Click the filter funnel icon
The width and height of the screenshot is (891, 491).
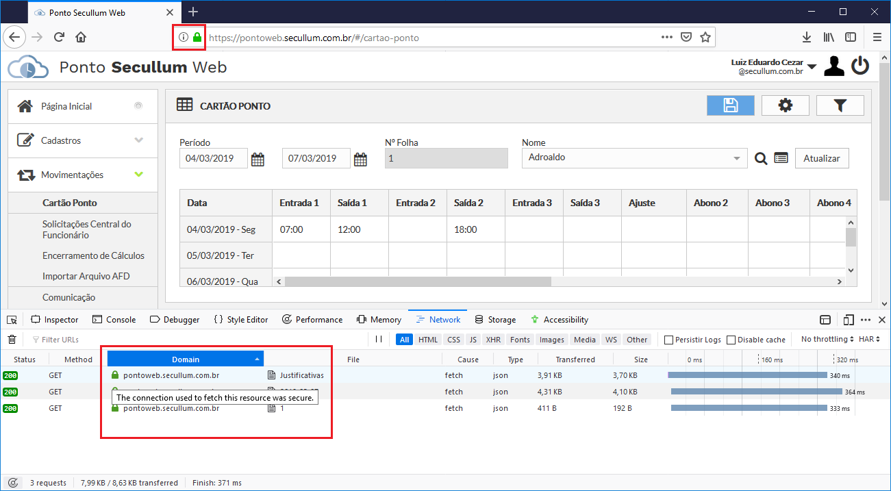point(840,105)
